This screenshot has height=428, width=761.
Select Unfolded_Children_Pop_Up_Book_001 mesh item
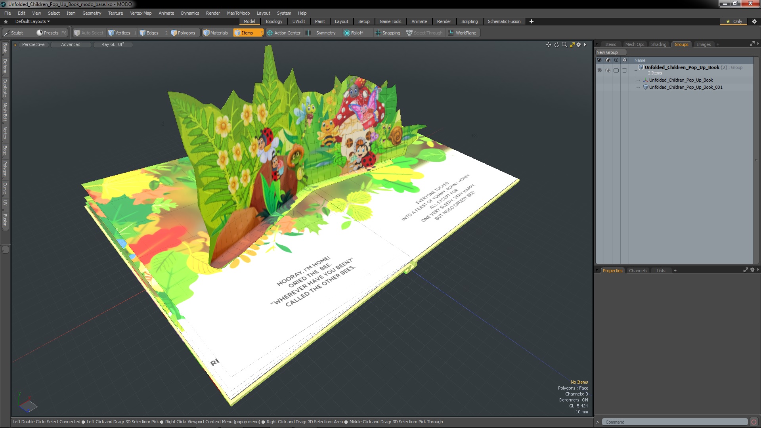click(x=685, y=87)
